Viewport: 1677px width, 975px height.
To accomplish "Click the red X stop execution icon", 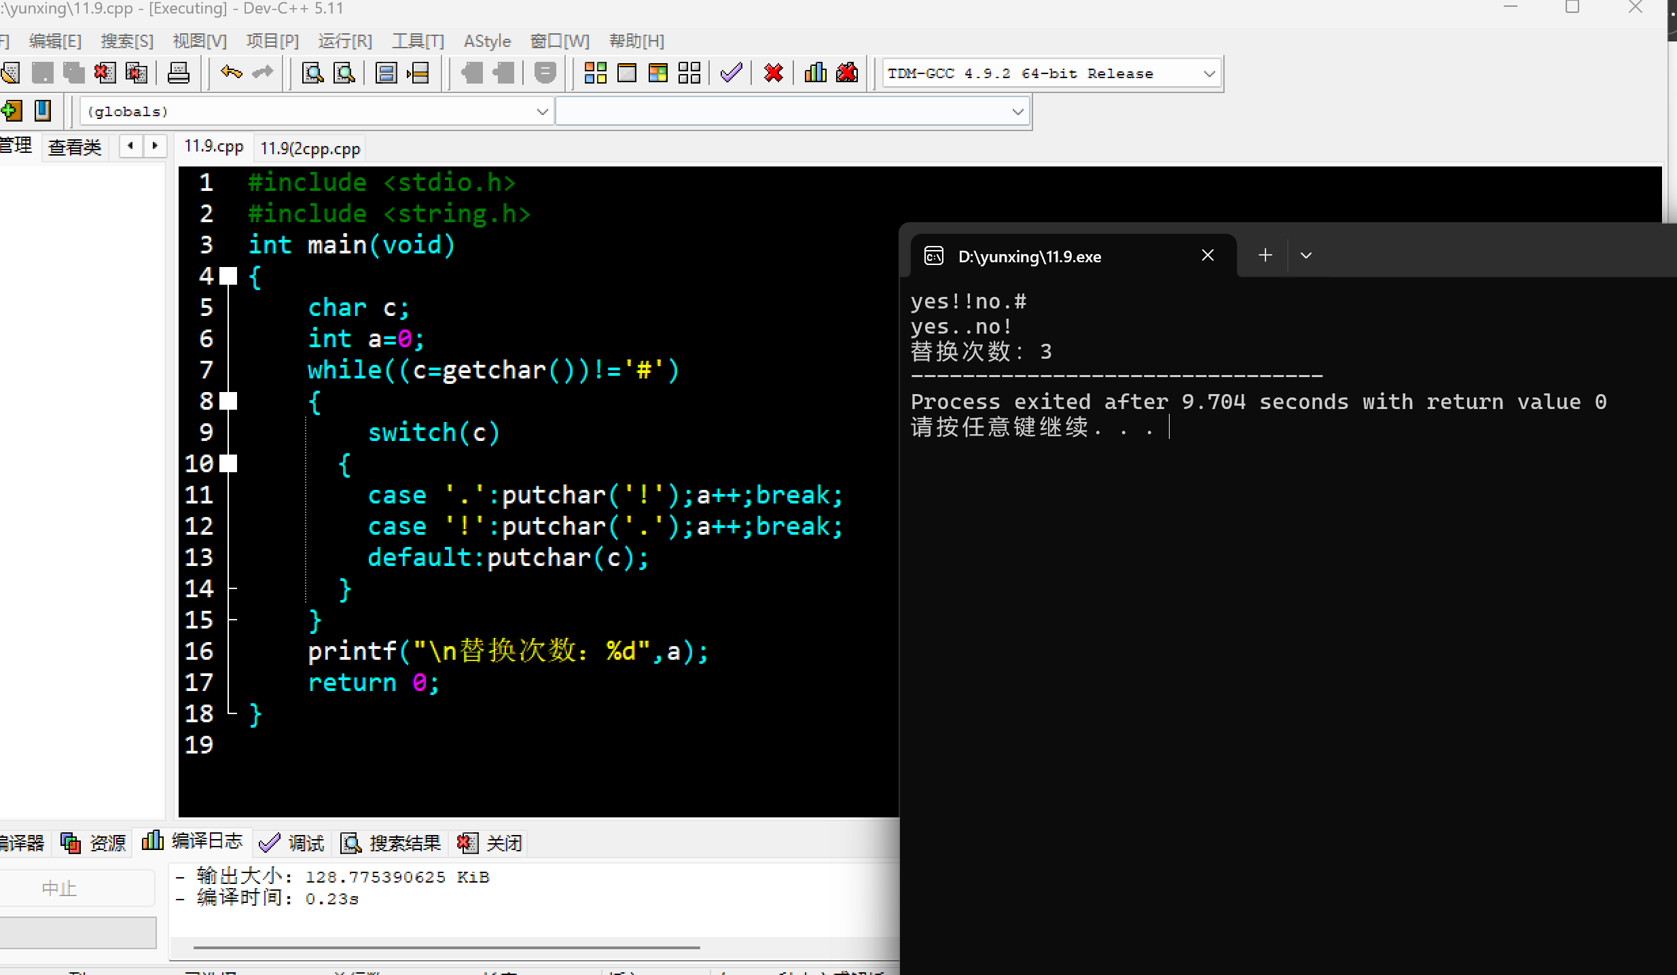I will [x=773, y=73].
